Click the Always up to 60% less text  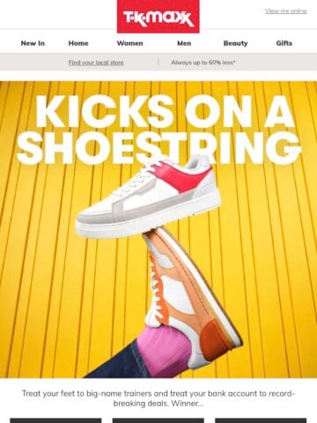203,63
